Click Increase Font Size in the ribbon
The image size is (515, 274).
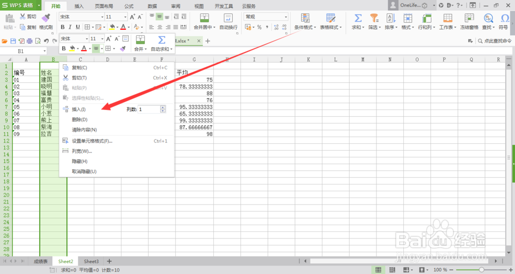coord(132,17)
